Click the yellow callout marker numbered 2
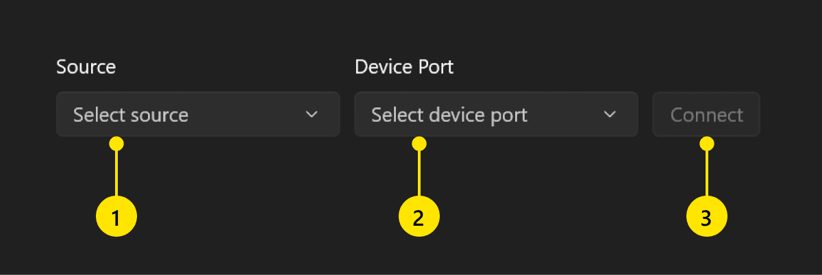 pos(419,218)
